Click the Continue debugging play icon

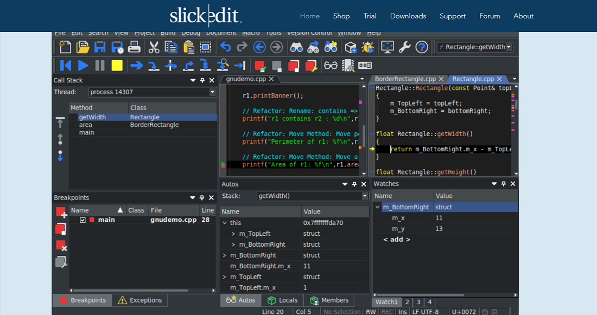pyautogui.click(x=82, y=66)
